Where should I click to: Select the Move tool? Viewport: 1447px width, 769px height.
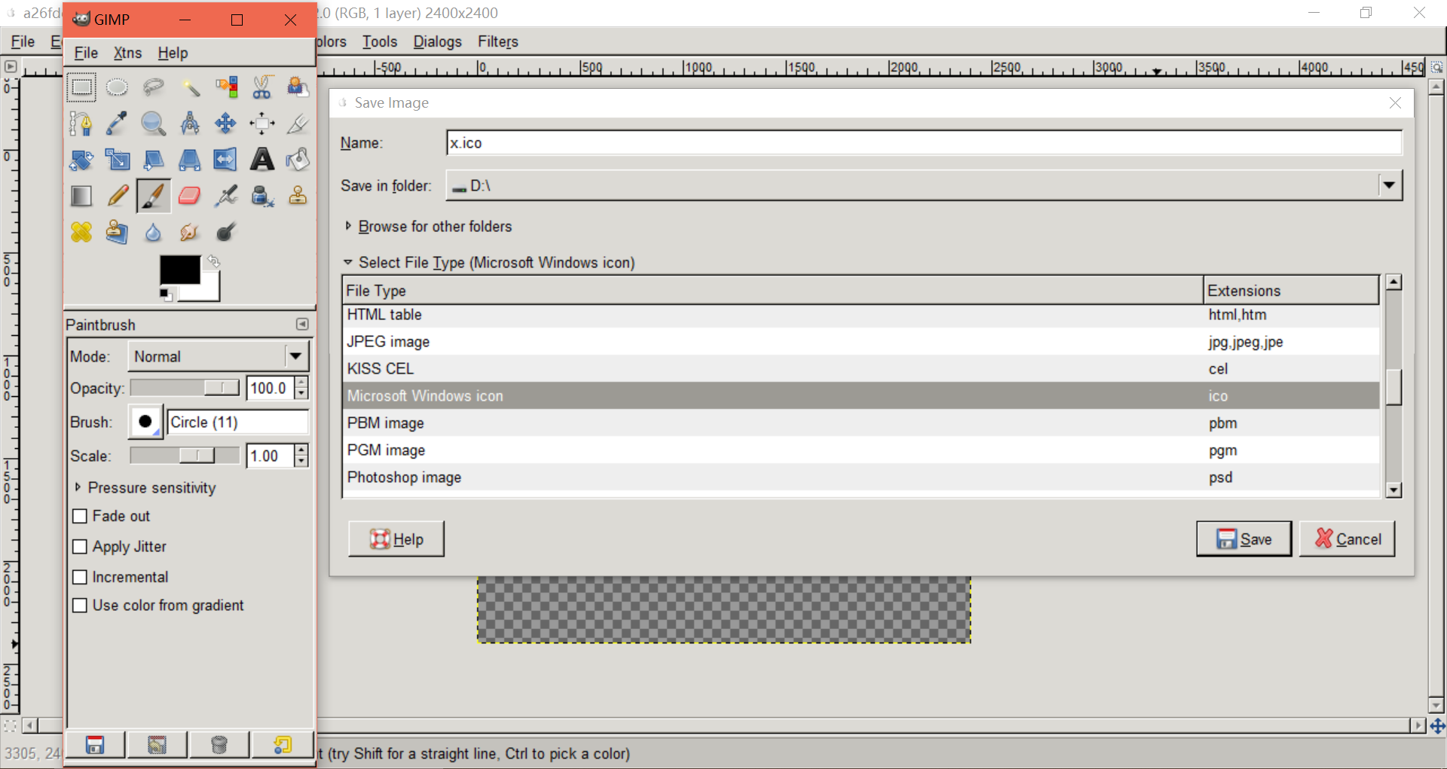click(x=225, y=124)
